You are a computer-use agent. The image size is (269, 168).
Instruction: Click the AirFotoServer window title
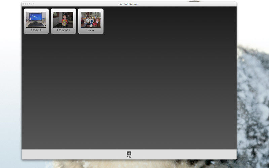tap(129, 4)
